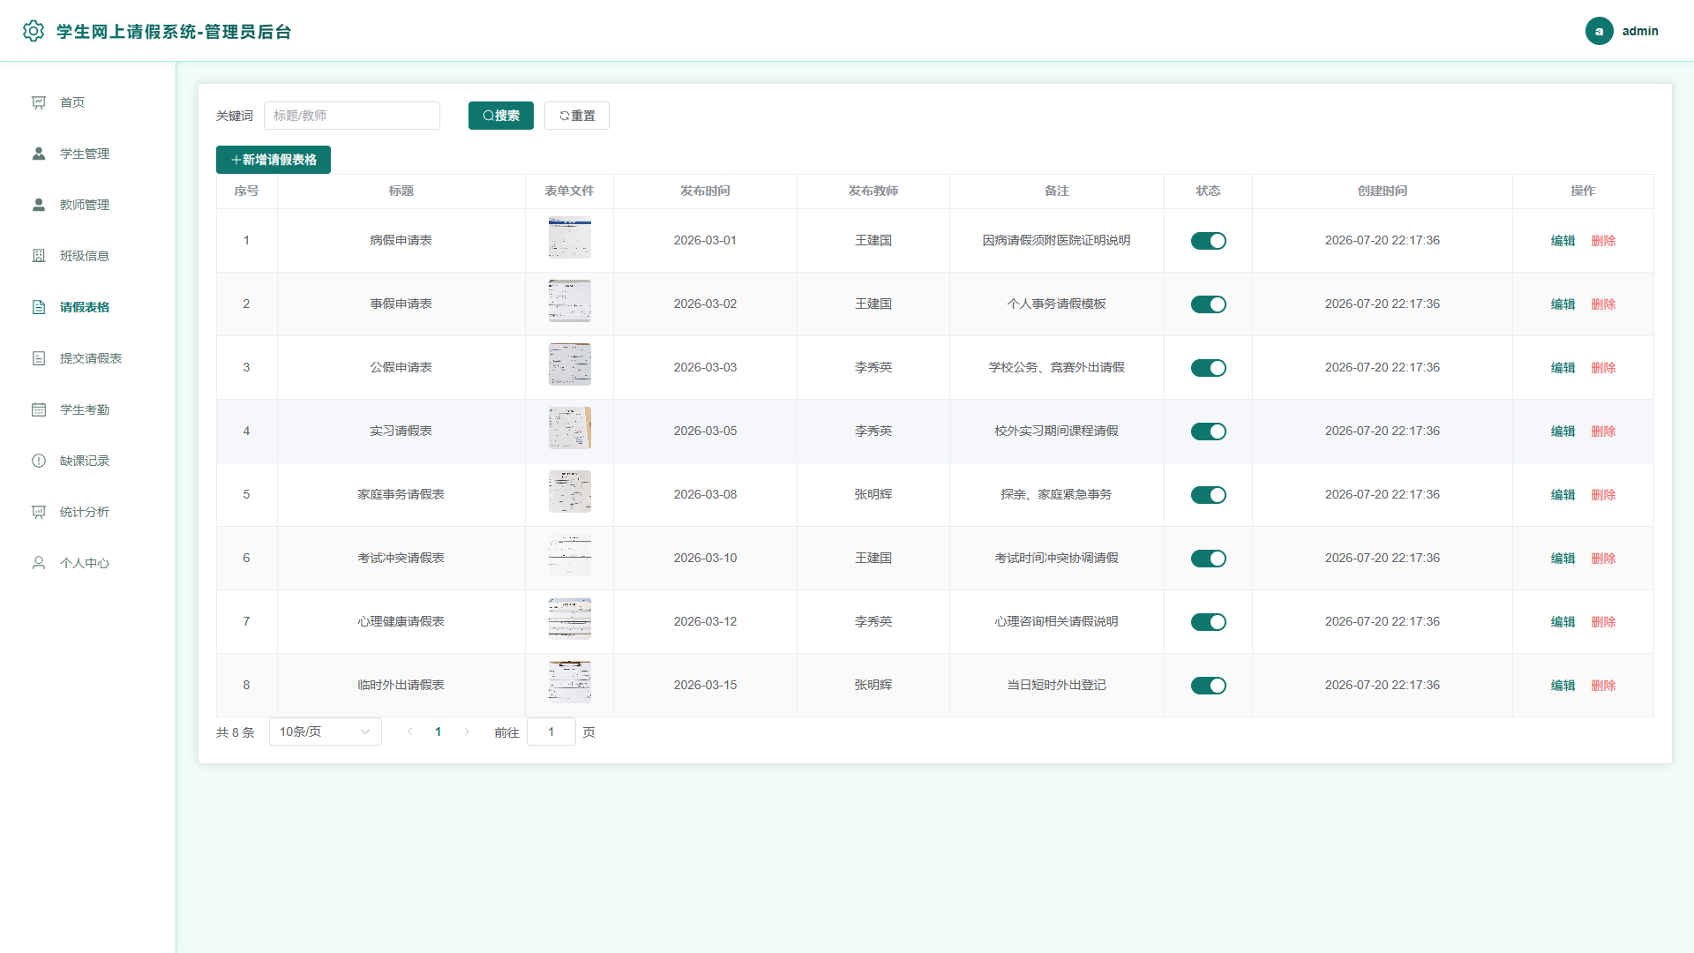Expand the 10条/页 page size dropdown
Screen dimensions: 1694x953
point(326,732)
